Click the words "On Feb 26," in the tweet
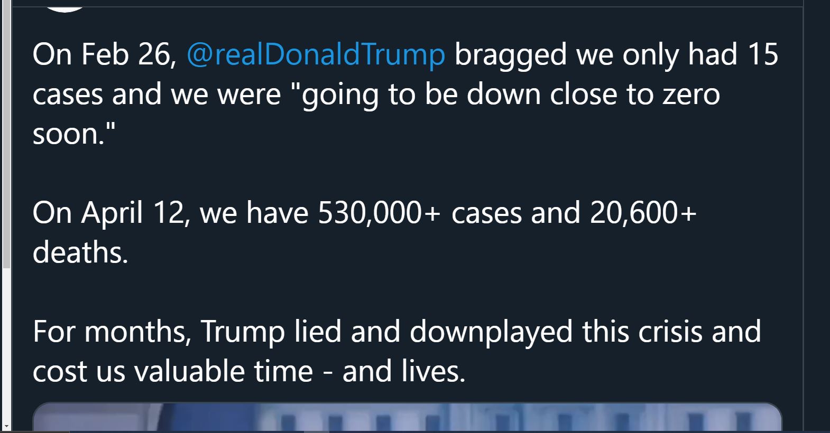 click(105, 55)
